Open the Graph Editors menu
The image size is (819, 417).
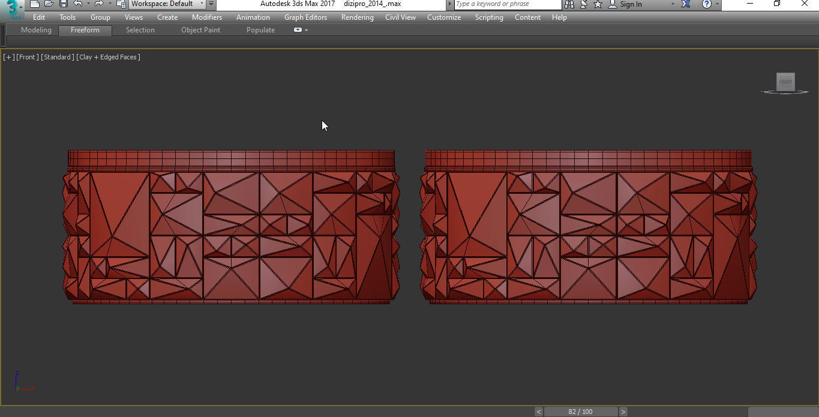click(x=305, y=17)
